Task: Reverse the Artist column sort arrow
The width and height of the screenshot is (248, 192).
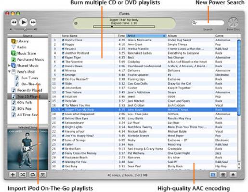Action: pos(164,36)
